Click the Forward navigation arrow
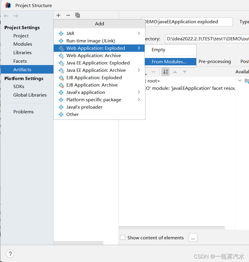This screenshot has height=262, width=249. tap(16, 16)
